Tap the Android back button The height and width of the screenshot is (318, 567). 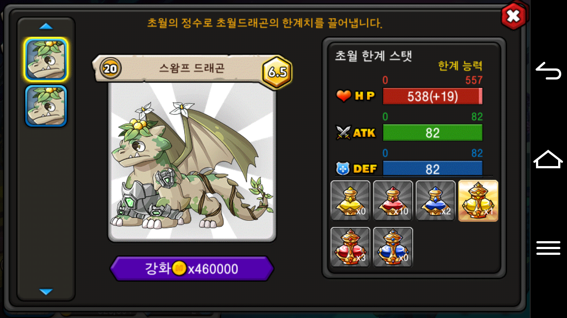pyautogui.click(x=548, y=71)
